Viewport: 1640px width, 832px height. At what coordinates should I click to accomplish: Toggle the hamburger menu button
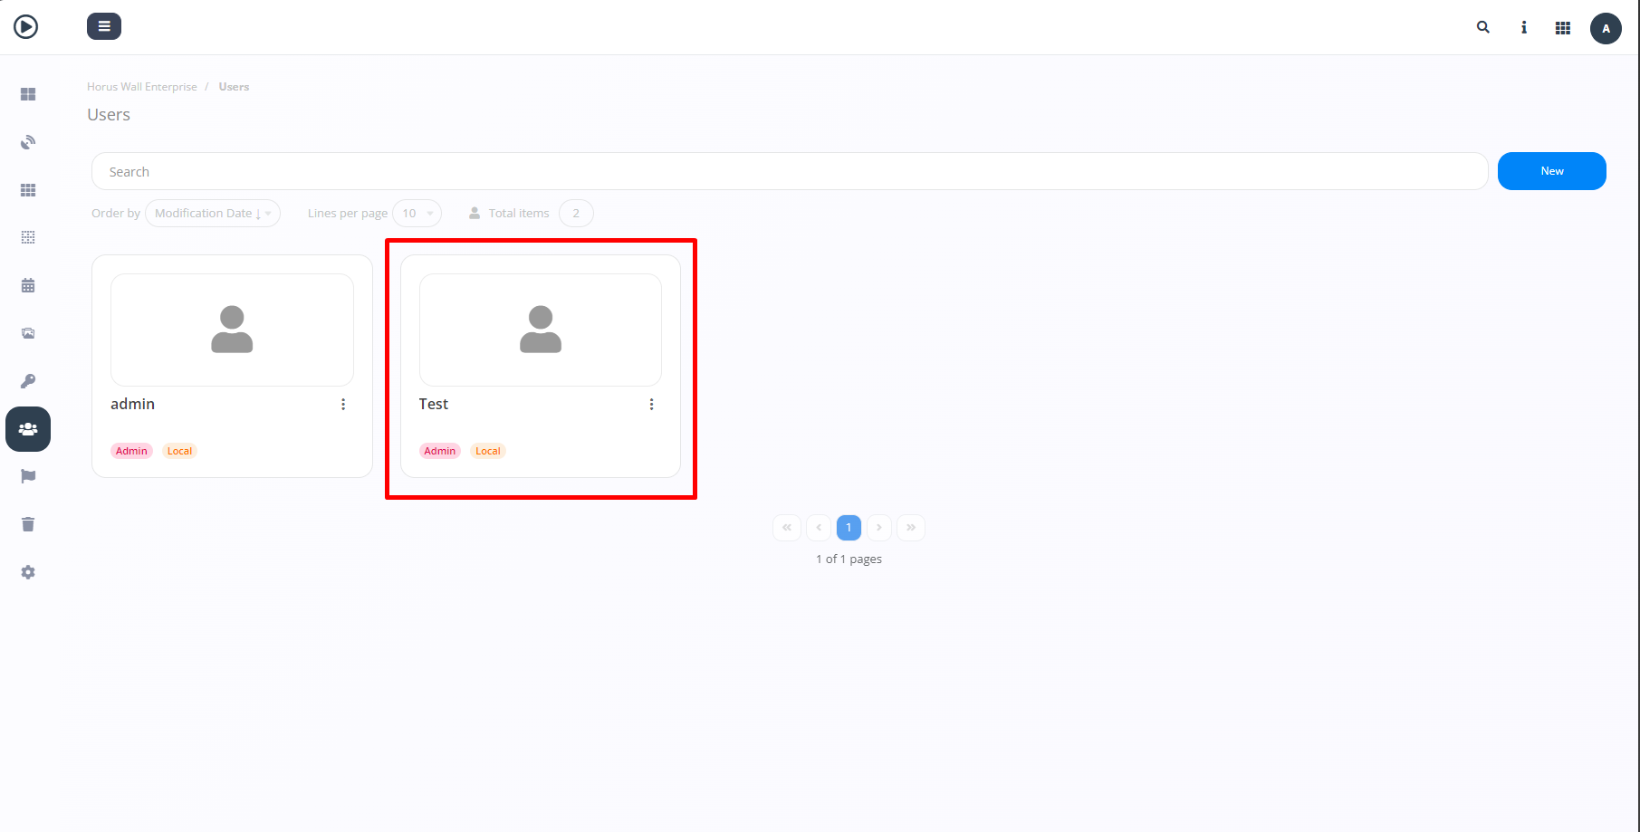tap(104, 26)
